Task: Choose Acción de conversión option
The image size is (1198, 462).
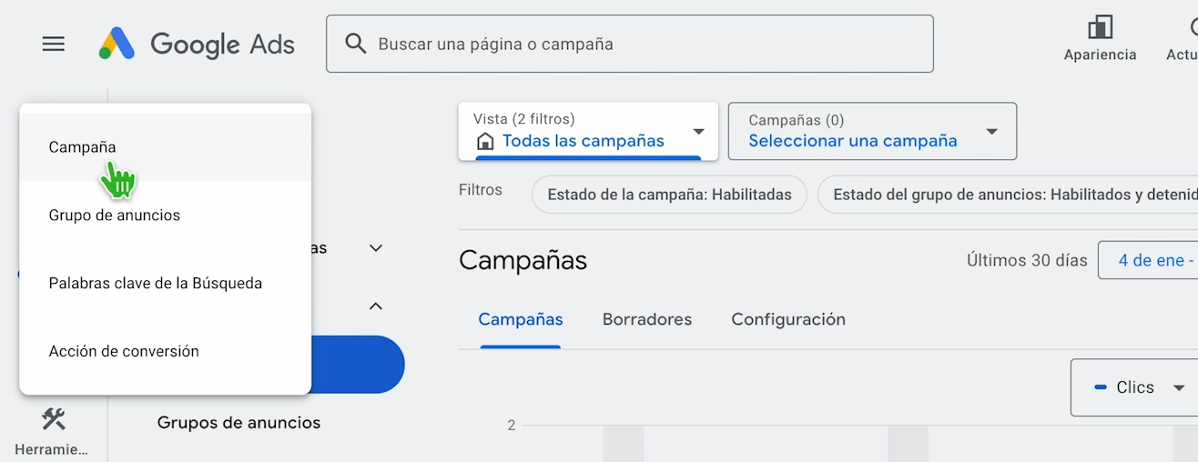Action: click(124, 352)
